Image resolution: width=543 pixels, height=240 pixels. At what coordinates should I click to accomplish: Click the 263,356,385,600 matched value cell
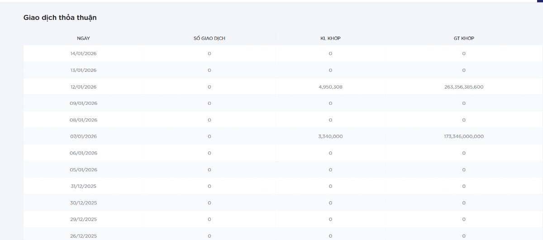(x=464, y=87)
